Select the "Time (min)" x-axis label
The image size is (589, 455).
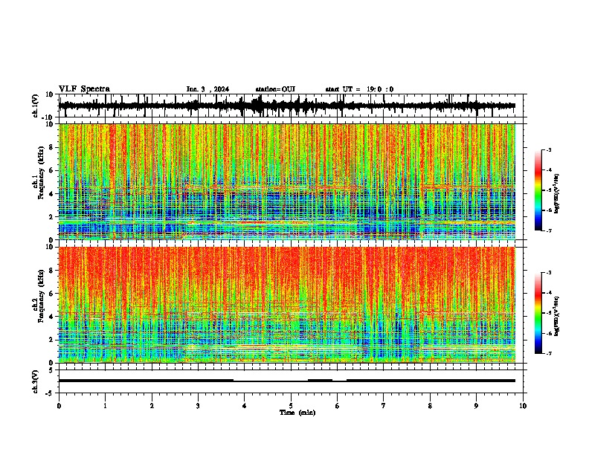[x=297, y=413]
